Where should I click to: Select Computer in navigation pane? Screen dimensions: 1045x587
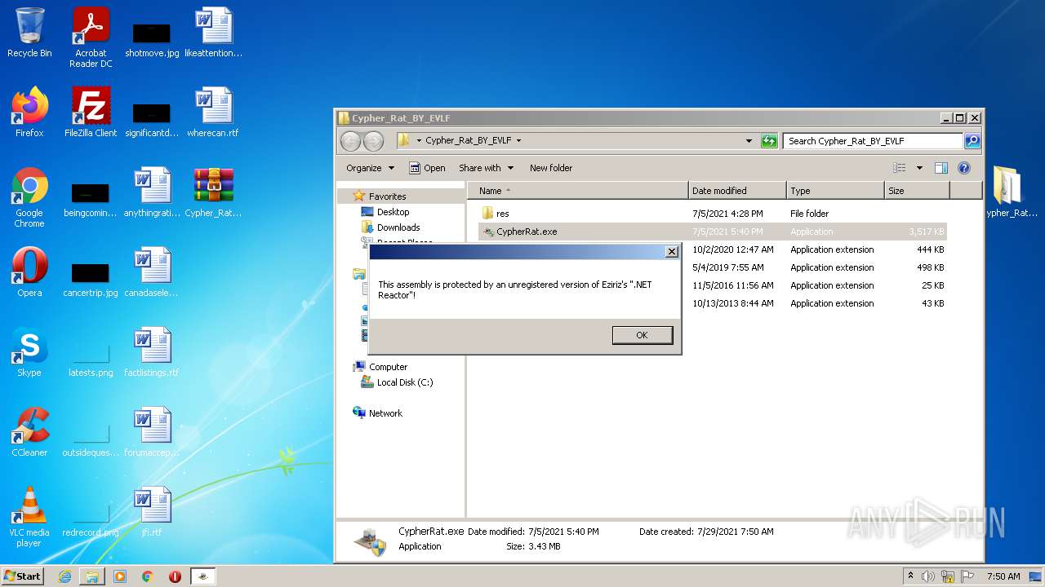click(388, 367)
